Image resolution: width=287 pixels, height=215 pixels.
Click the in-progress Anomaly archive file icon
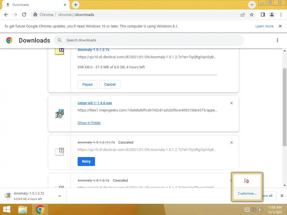[59, 52]
